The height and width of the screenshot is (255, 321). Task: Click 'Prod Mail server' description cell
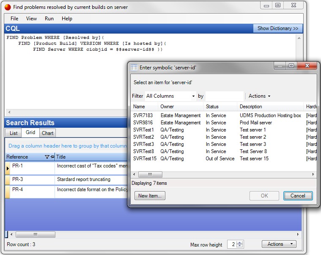pyautogui.click(x=256, y=123)
